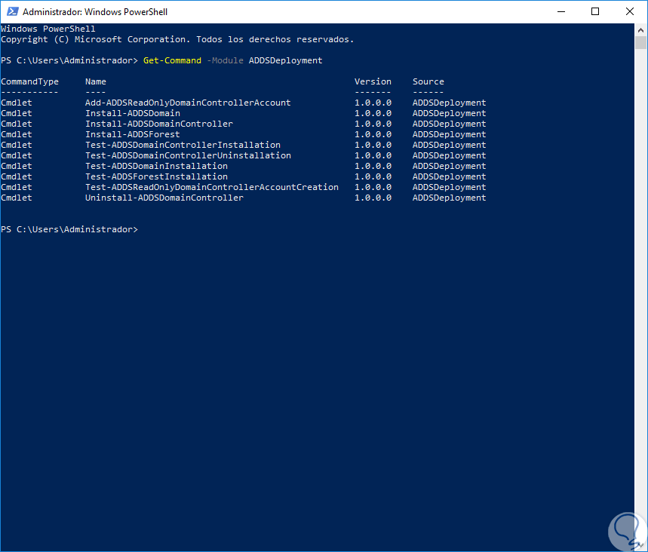Click Install-ADDSForest cmdlet name

pos(132,134)
